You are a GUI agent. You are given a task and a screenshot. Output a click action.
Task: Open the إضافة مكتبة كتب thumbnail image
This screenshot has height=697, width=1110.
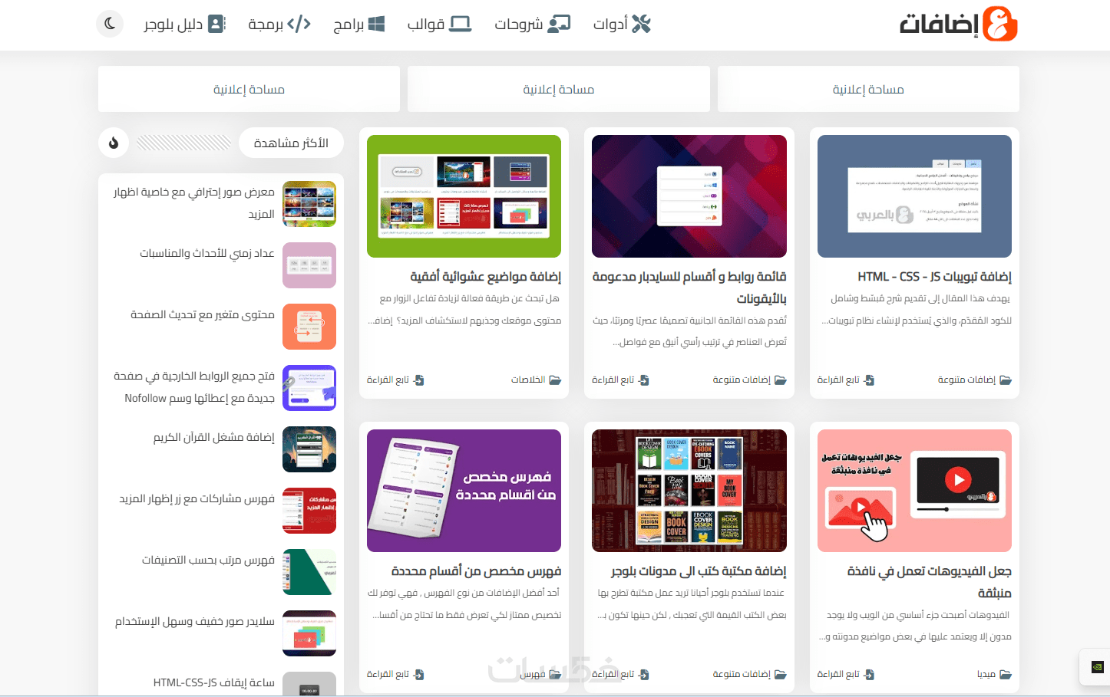click(x=689, y=491)
